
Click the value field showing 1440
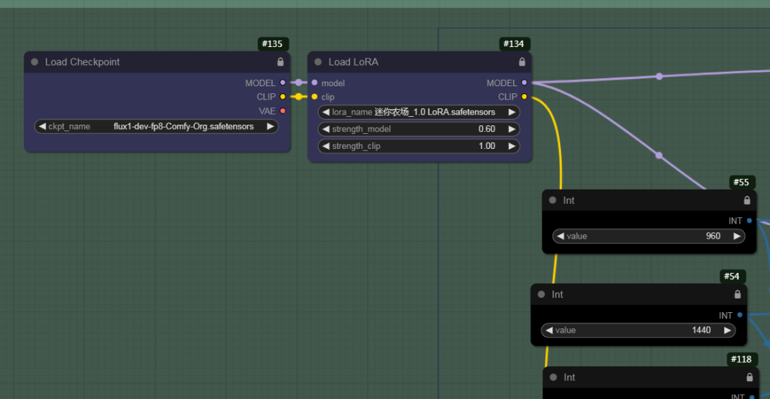click(638, 331)
